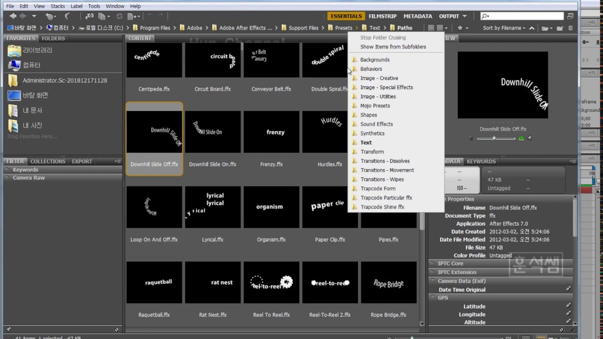Choose Show Items from Subfolders
603x339 pixels.
[393, 47]
